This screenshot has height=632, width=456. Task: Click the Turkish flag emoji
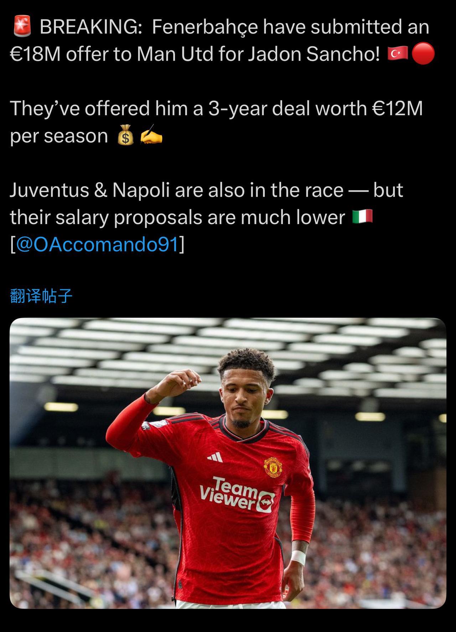coord(398,54)
